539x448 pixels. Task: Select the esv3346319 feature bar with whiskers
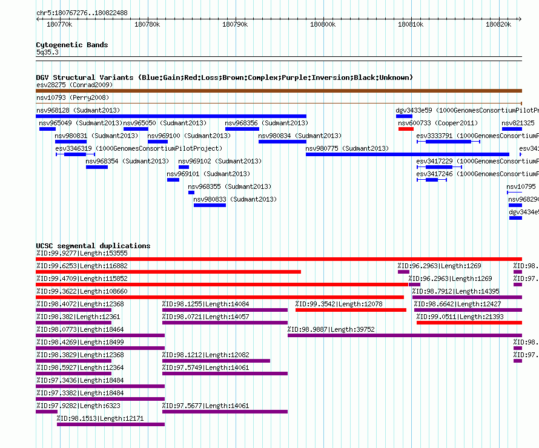click(75, 154)
